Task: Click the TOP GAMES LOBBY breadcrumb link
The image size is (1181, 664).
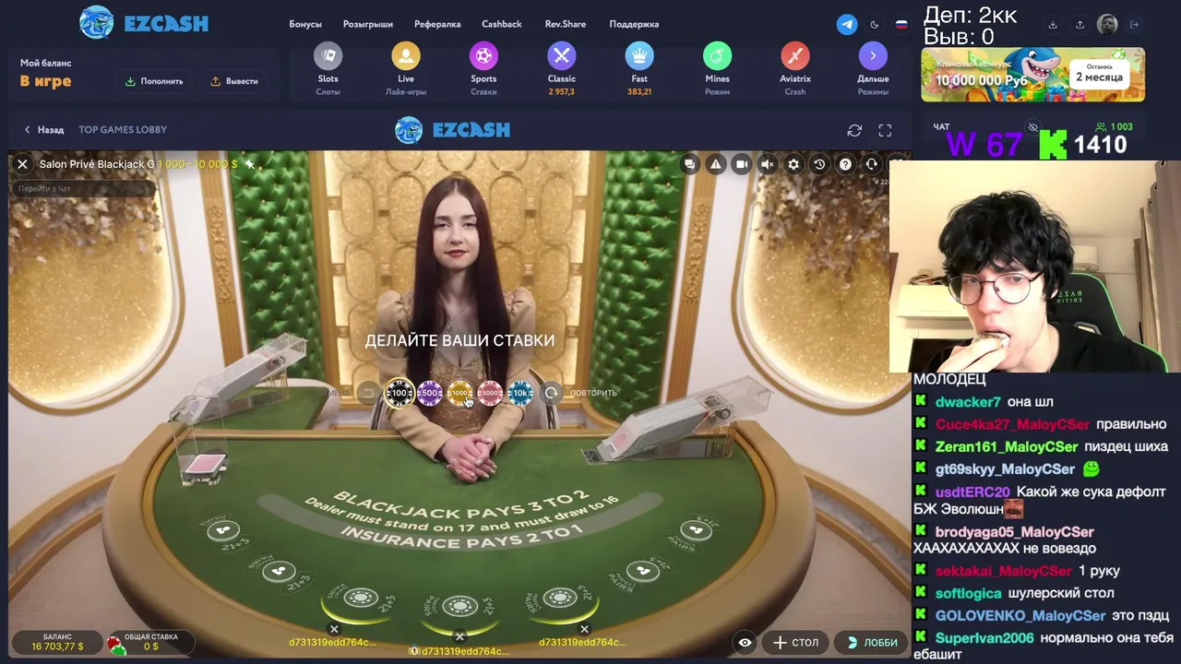Action: point(123,130)
